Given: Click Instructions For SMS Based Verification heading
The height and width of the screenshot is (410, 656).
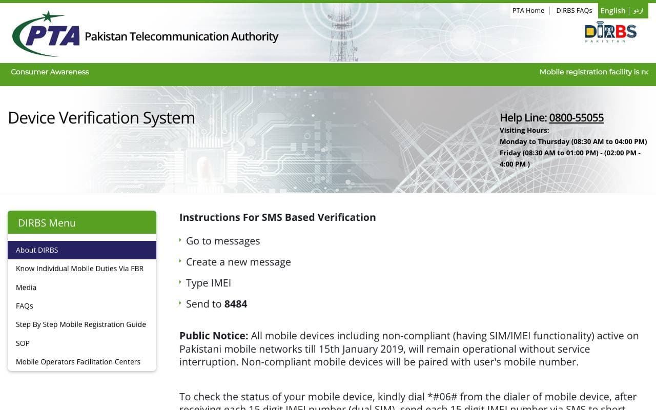Looking at the screenshot, I should click(x=277, y=217).
